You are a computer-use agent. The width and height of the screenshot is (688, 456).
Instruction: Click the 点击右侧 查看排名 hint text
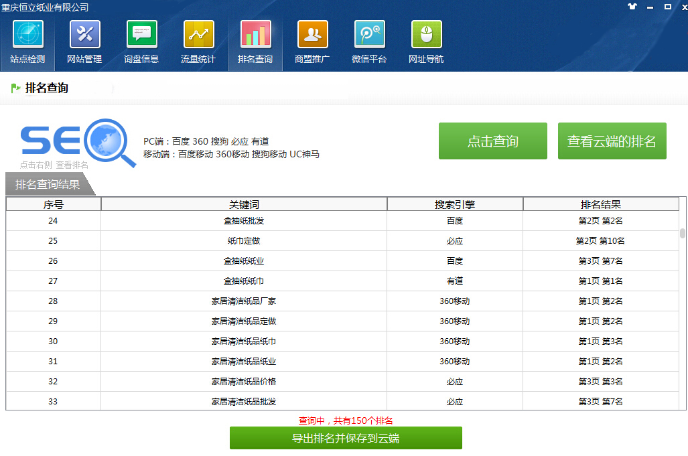[x=54, y=165]
